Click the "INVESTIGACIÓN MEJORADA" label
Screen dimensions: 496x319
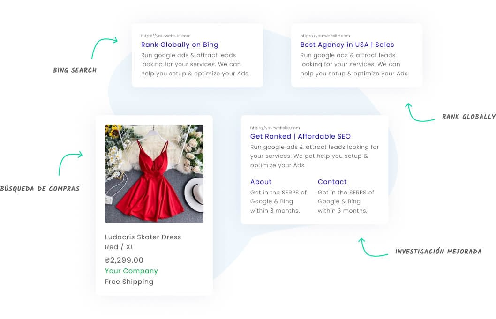[x=438, y=252]
